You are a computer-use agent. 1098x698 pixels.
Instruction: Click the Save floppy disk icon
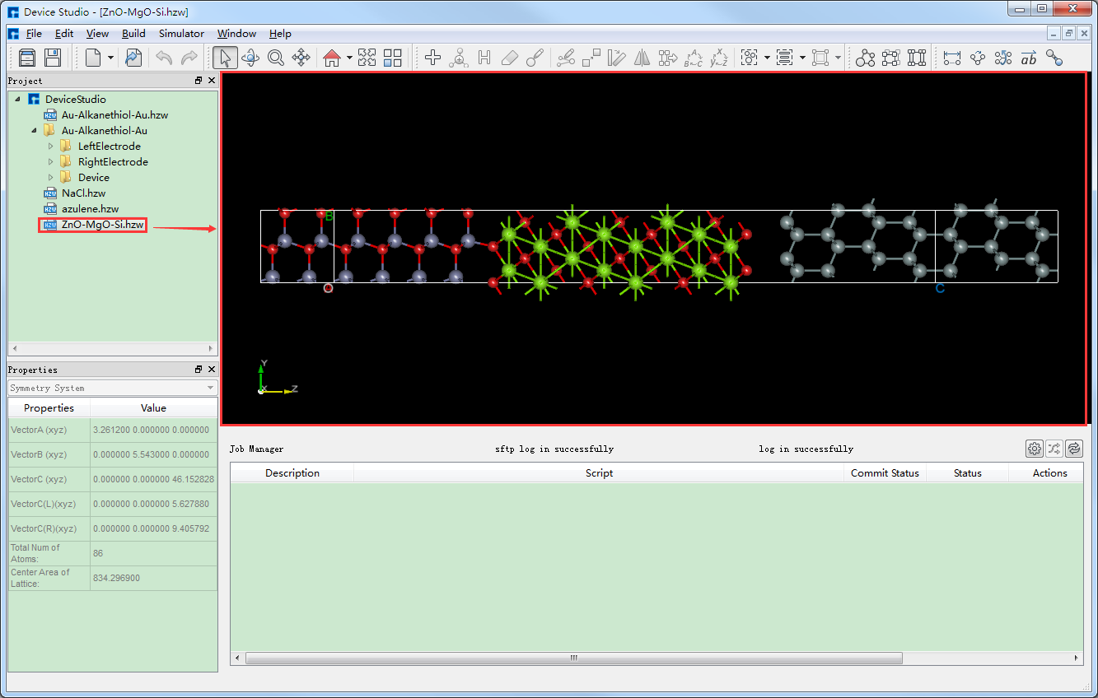coord(53,58)
